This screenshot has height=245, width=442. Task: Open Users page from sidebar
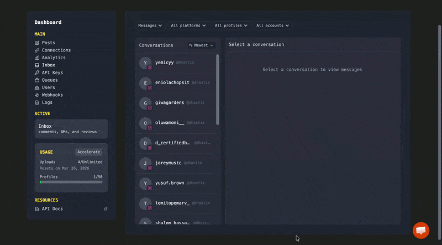coord(49,87)
